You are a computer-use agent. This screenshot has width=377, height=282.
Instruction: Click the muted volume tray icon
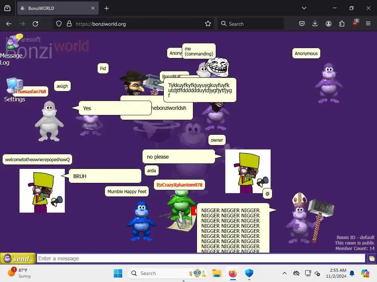point(317,273)
